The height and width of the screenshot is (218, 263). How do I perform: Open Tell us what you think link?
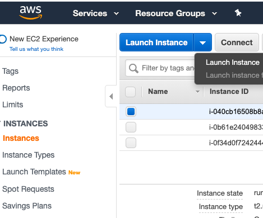tap(36, 49)
